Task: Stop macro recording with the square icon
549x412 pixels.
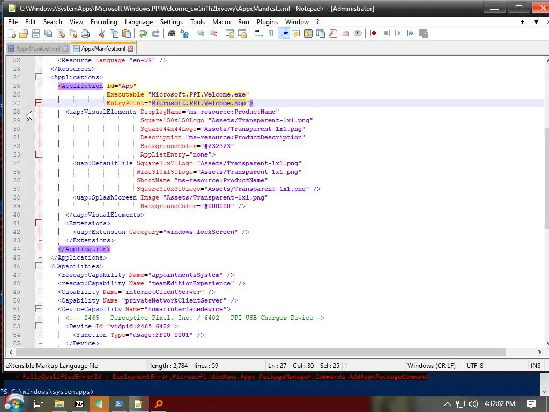Action: click(386, 33)
